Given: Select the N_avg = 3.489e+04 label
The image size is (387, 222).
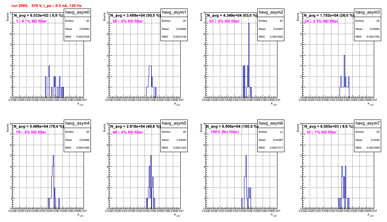Looking at the screenshot, I should [x=135, y=15].
